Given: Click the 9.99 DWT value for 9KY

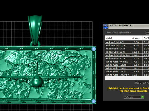Looking at the screenshot, I should click(147, 42).
